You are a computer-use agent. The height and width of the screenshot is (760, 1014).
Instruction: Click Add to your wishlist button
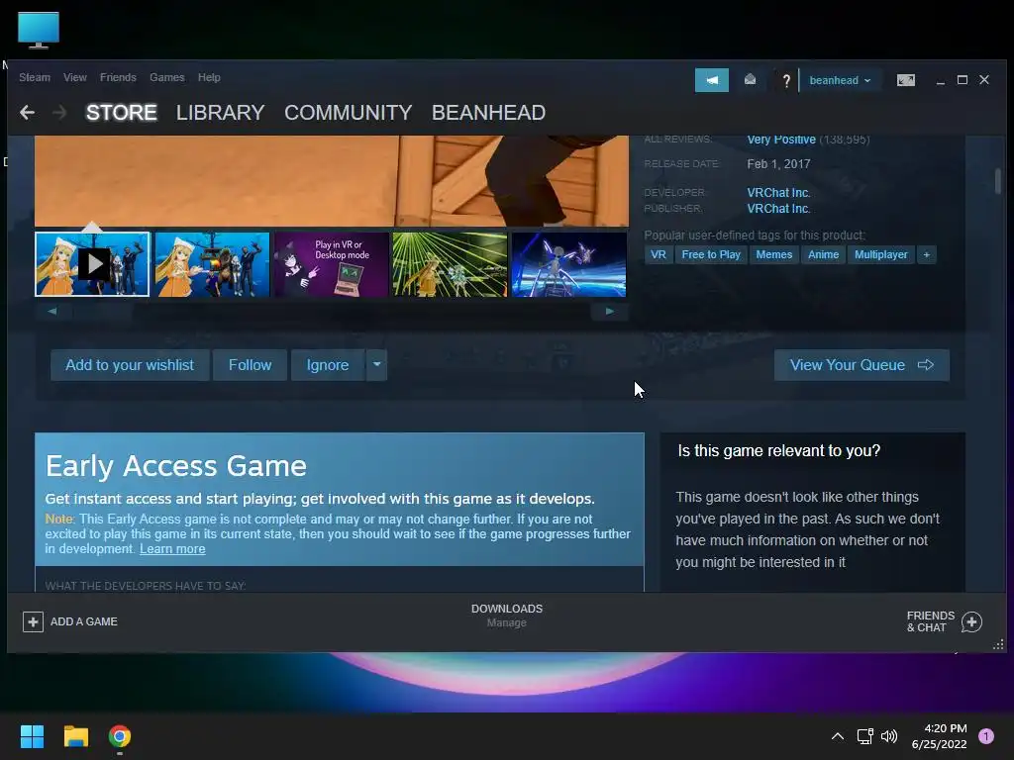click(x=130, y=365)
